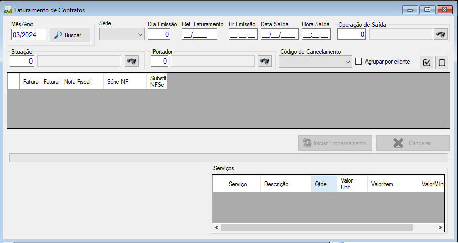Click the Serviços grid right scroll arrow
This screenshot has width=458, height=243.
440,228
